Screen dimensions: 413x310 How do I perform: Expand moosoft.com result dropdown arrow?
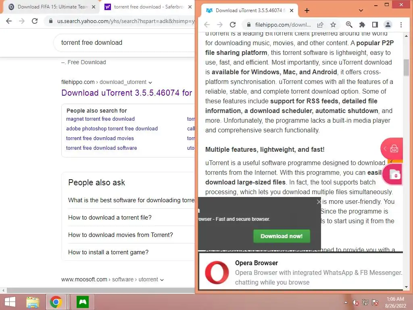[162, 280]
